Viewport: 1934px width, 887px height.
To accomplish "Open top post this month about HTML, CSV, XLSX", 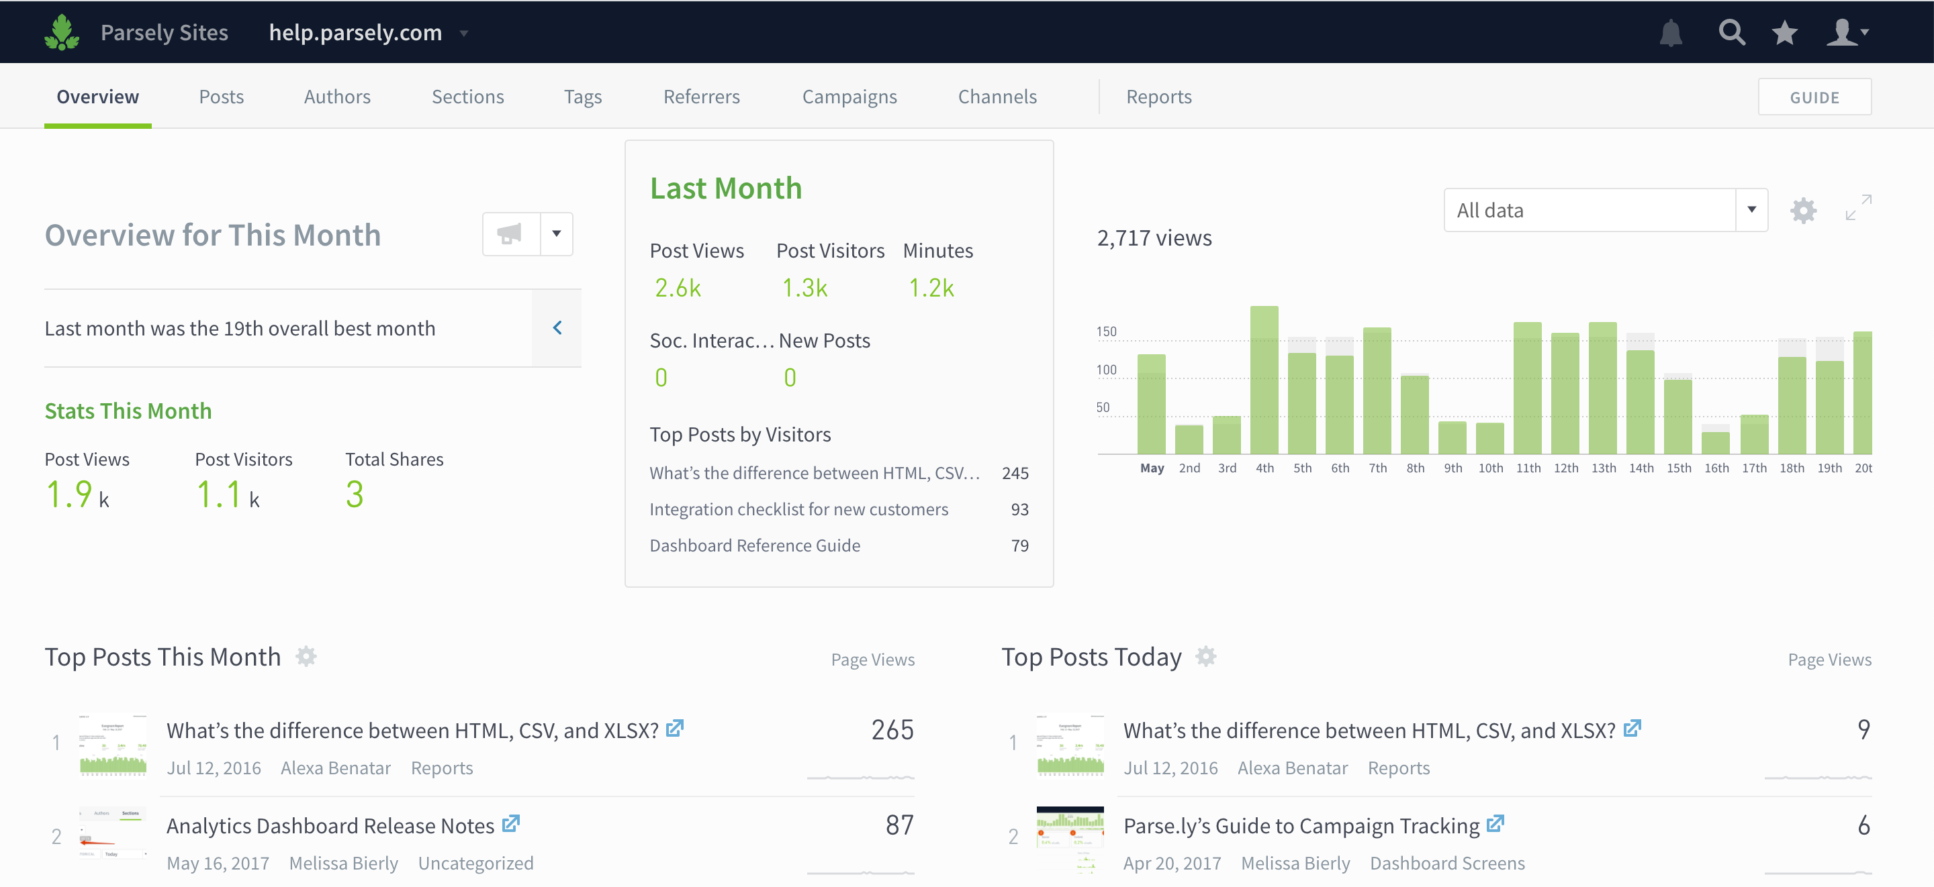I will tap(412, 730).
